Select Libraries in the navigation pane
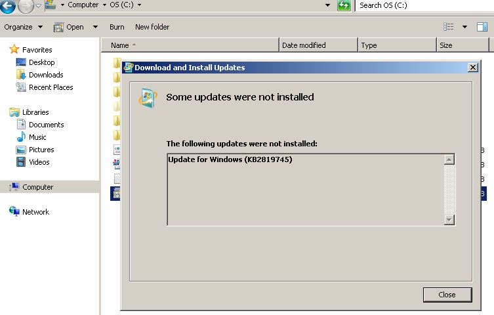The height and width of the screenshot is (315, 494). pyautogui.click(x=35, y=112)
